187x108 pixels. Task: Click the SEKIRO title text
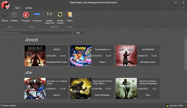57,50
